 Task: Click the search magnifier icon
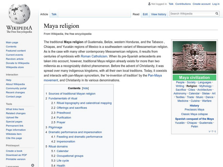[x=217, y=13]
